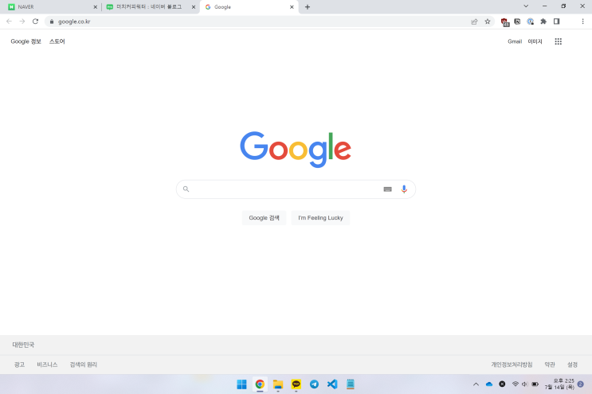Click the Google logo
Viewport: 592px width, 394px height.
296,150
